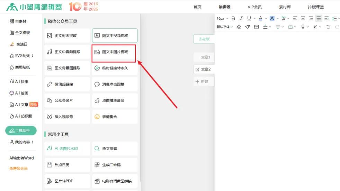The width and height of the screenshot is (340, 191).
Task: Open the 图文中视频提取 tool
Action: pyautogui.click(x=115, y=36)
